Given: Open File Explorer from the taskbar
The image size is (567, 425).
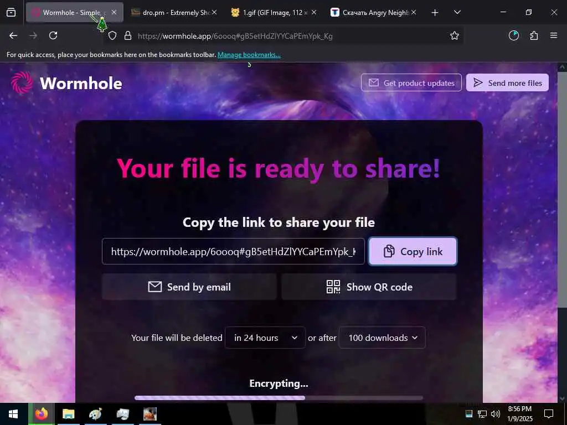Looking at the screenshot, I should click(68, 414).
